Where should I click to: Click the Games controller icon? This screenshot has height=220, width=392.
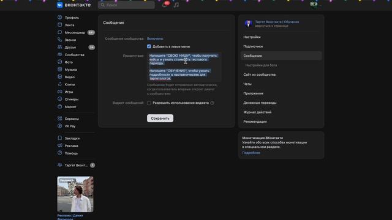(x=60, y=92)
